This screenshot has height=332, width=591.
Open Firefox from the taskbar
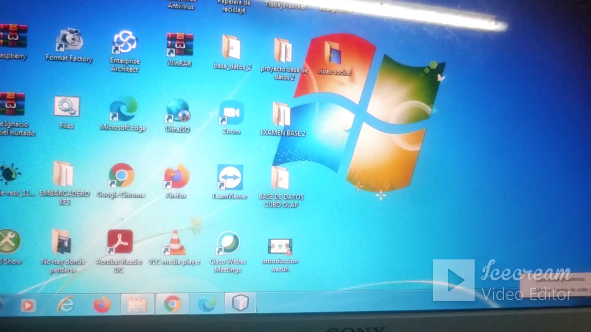pyautogui.click(x=102, y=305)
